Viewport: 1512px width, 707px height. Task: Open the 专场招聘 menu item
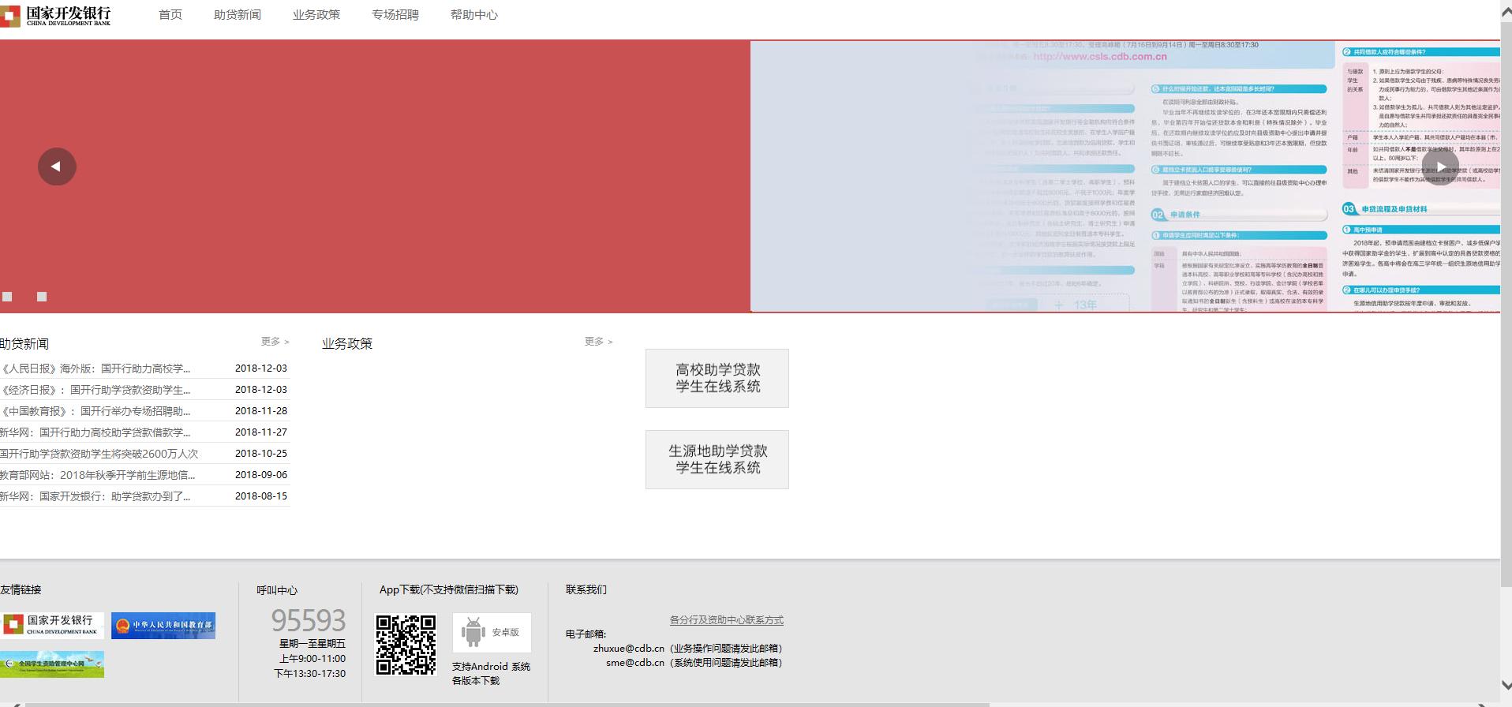(395, 15)
